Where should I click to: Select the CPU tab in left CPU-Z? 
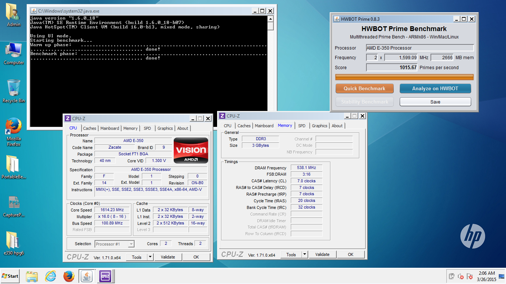[x=73, y=128]
